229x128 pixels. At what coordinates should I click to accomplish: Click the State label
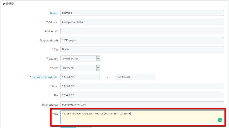coord(55,68)
